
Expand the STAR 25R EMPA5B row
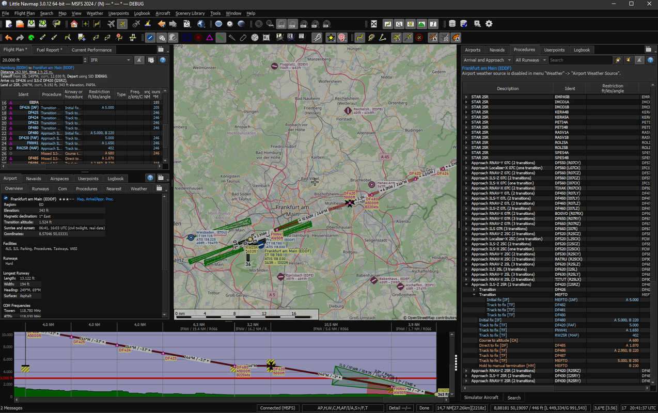click(x=466, y=97)
